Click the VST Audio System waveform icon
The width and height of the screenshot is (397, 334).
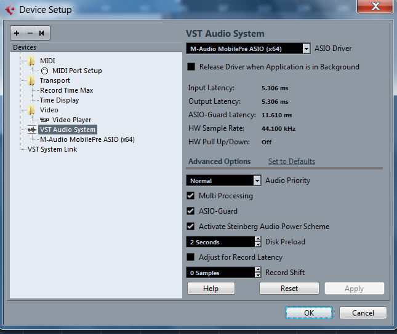coord(32,130)
